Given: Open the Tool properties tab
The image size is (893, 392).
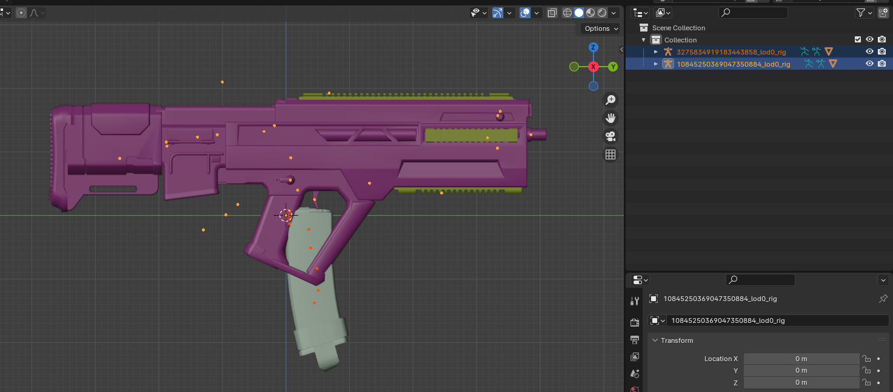Looking at the screenshot, I should pyautogui.click(x=635, y=301).
